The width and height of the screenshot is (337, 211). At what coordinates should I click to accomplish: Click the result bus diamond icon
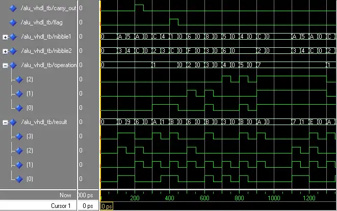click(x=13, y=123)
